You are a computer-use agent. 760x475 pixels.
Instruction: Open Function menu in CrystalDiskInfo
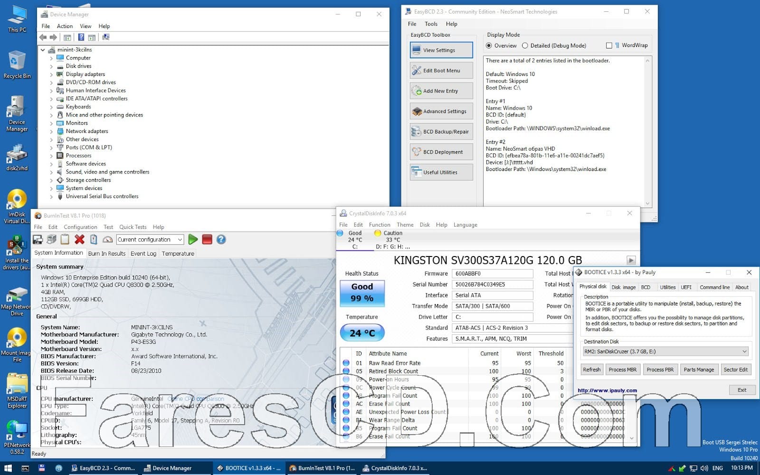(x=380, y=225)
